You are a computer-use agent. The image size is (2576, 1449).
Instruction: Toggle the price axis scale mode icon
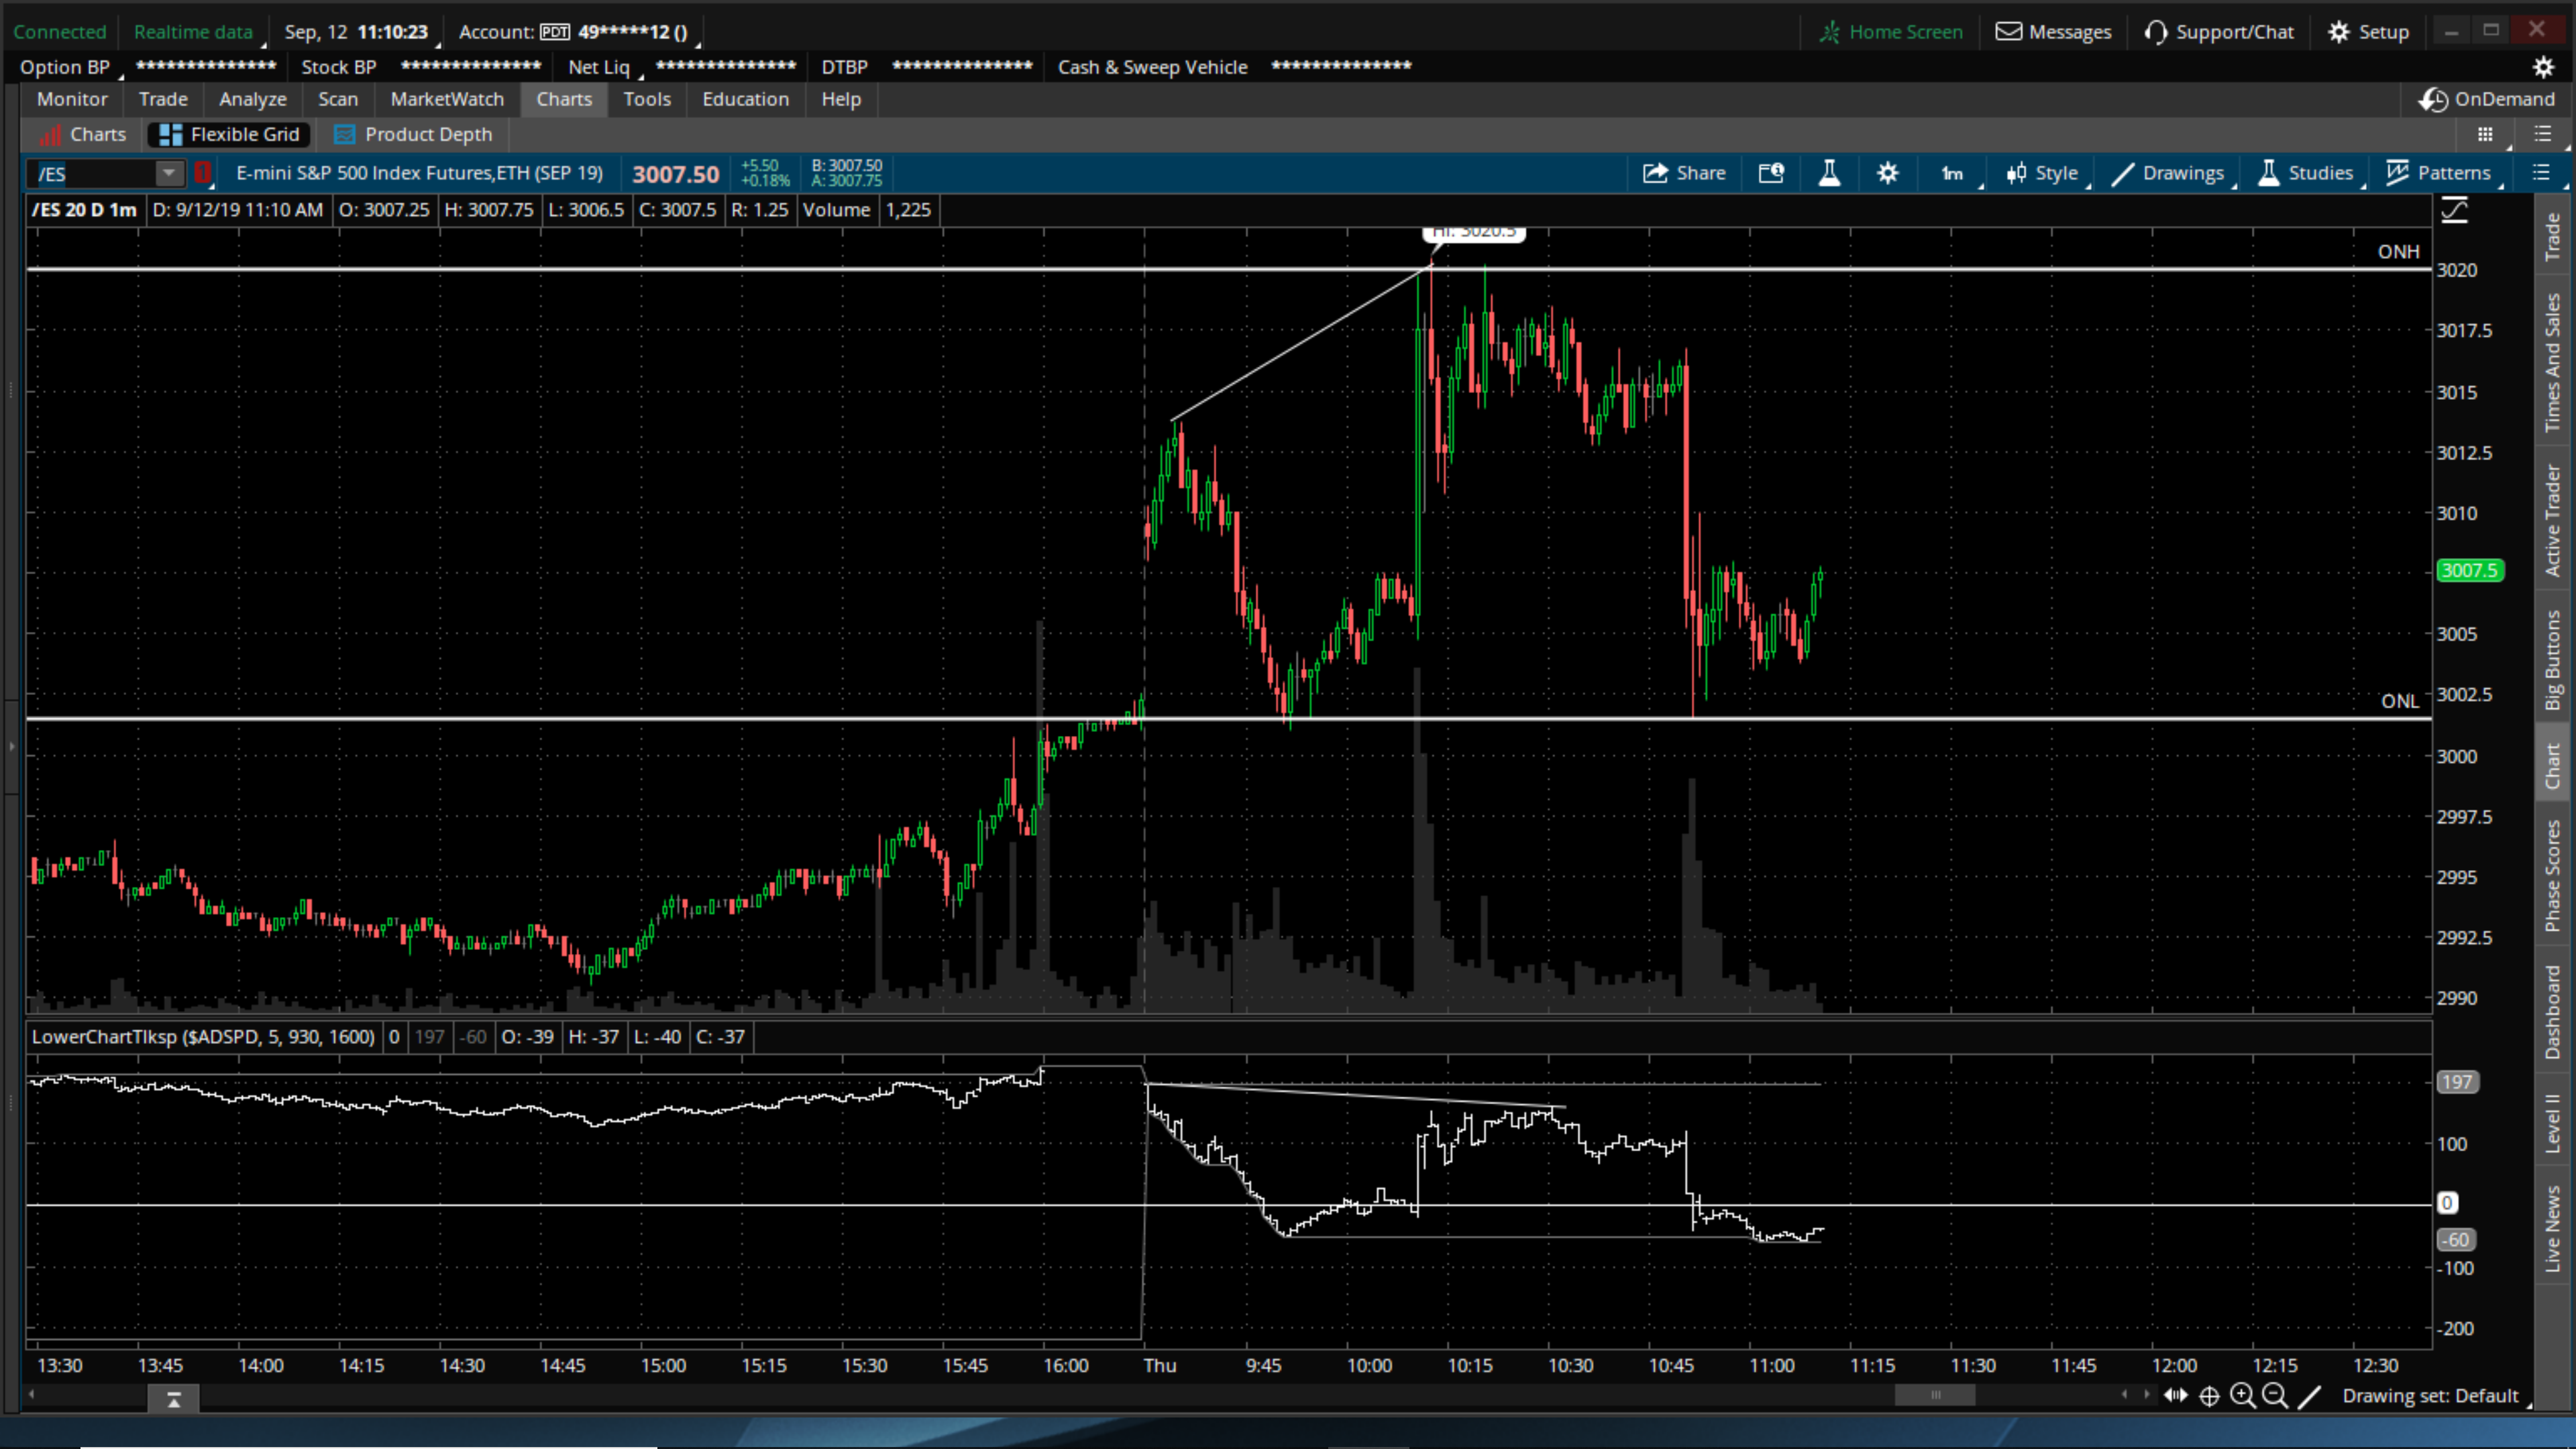(2455, 210)
